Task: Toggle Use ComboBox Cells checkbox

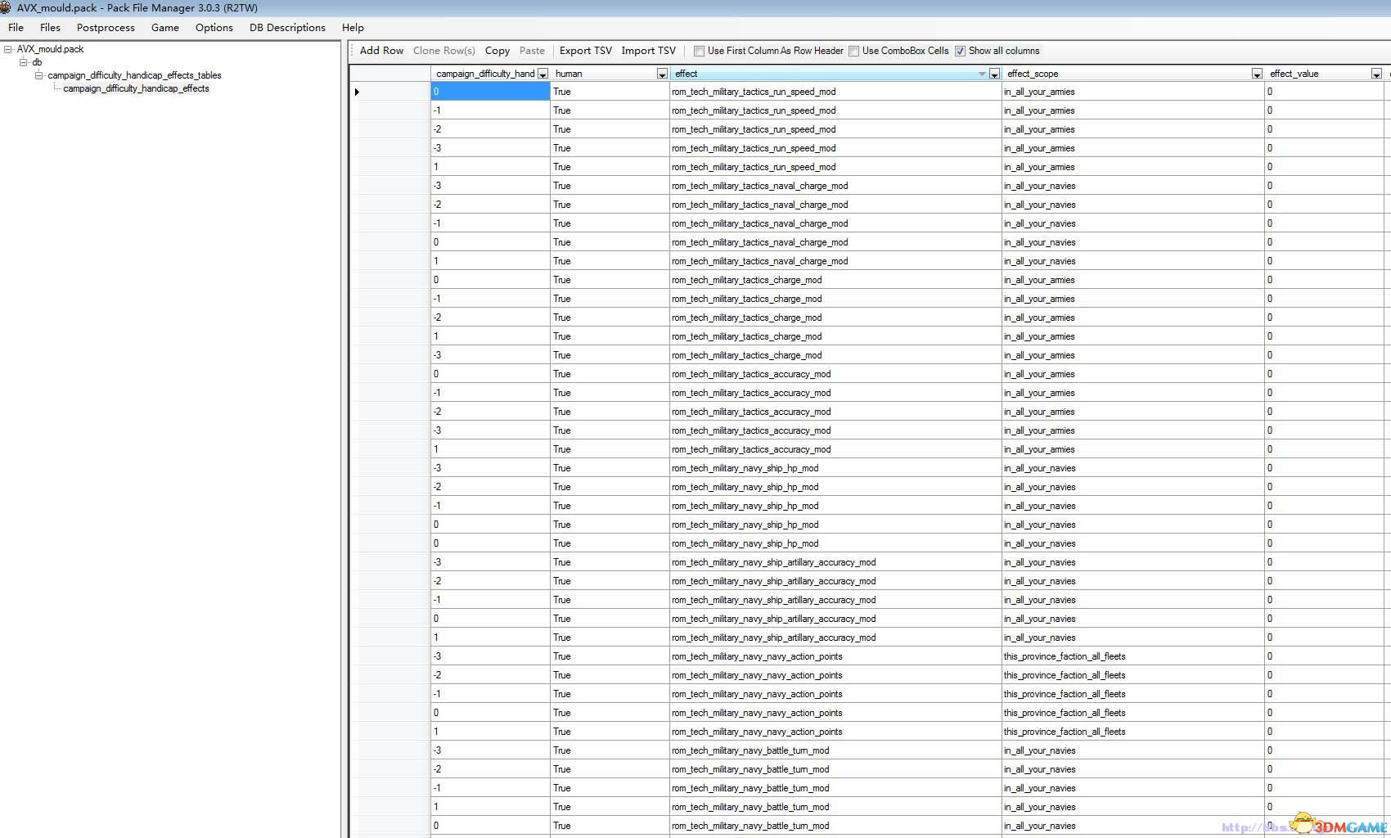Action: click(853, 51)
